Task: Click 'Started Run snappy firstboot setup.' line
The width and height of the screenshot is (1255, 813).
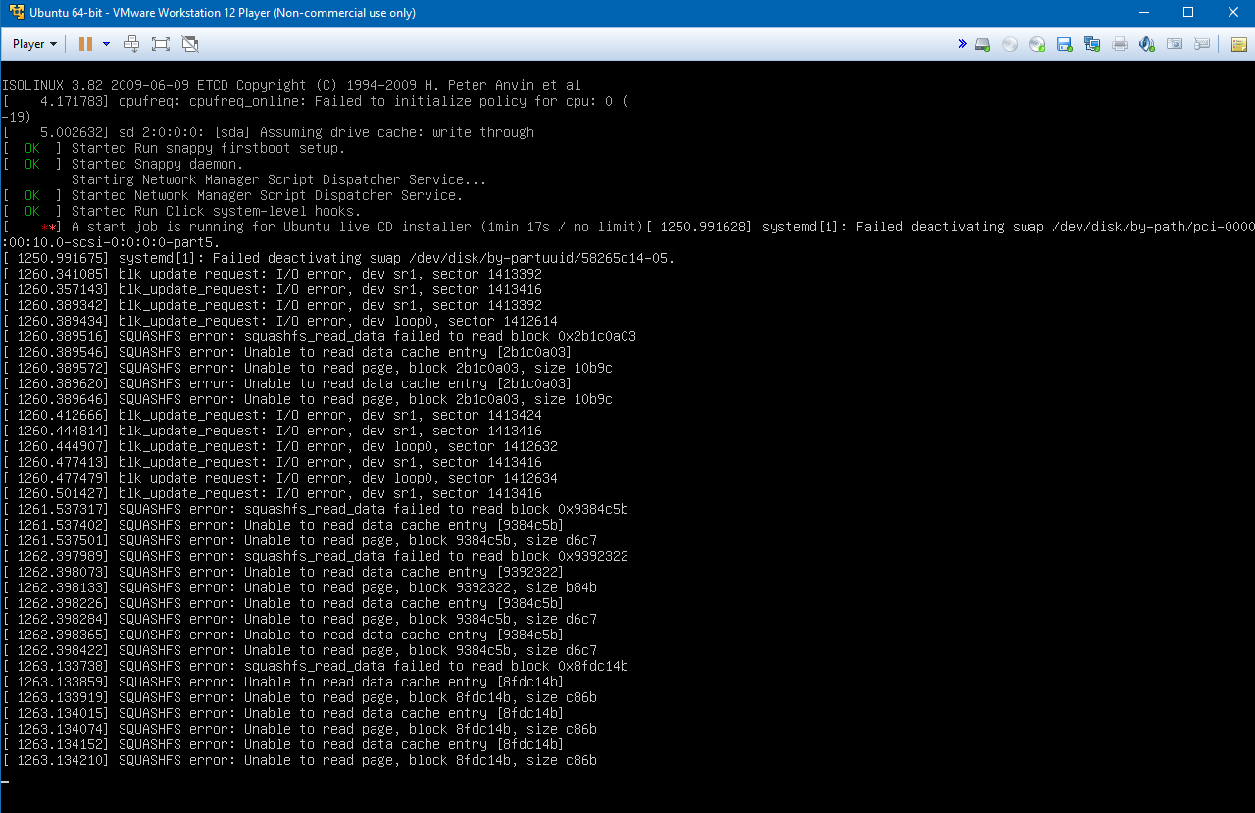Action: tap(174, 148)
